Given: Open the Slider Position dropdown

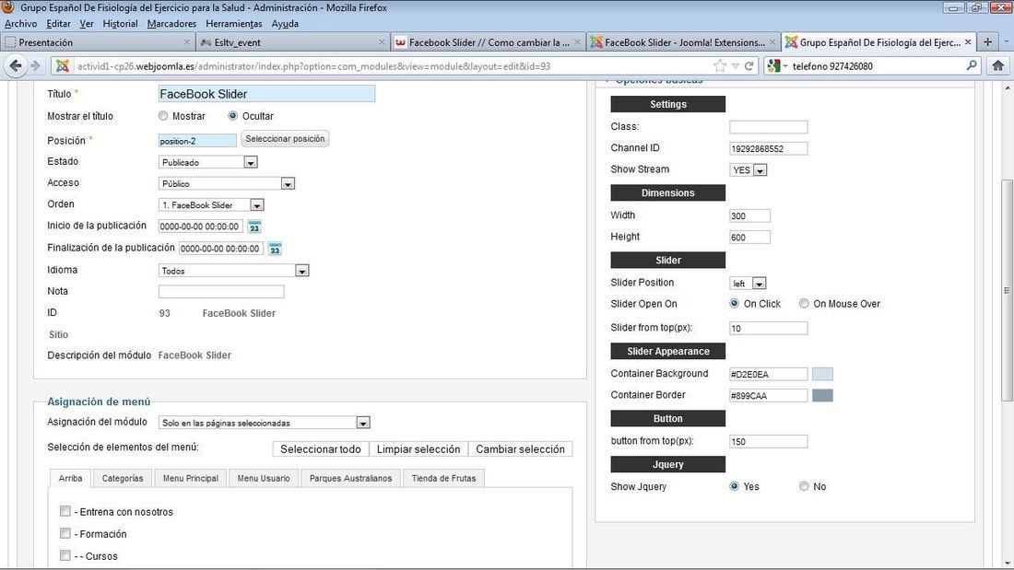Looking at the screenshot, I should point(749,283).
